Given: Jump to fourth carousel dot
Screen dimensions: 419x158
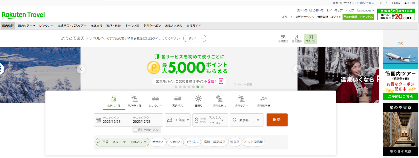Looking at the screenshot, I should [189, 87].
